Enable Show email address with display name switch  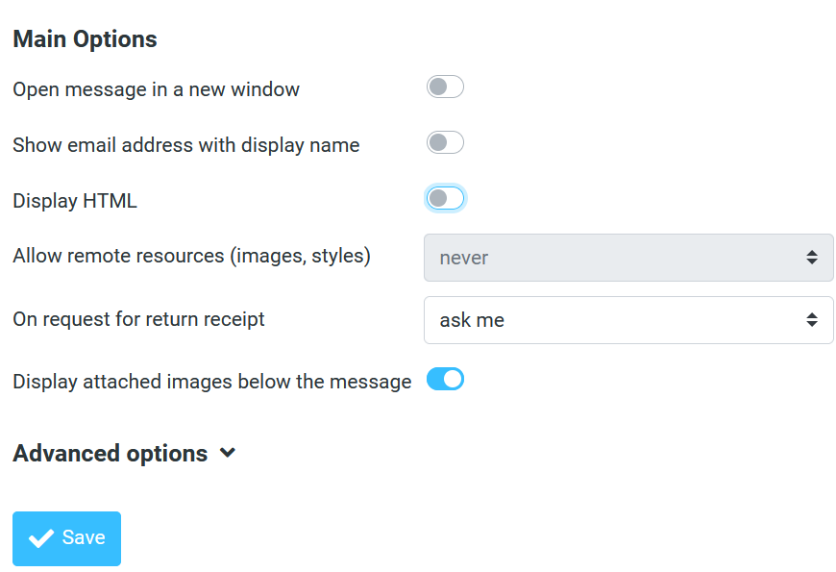[x=445, y=143]
